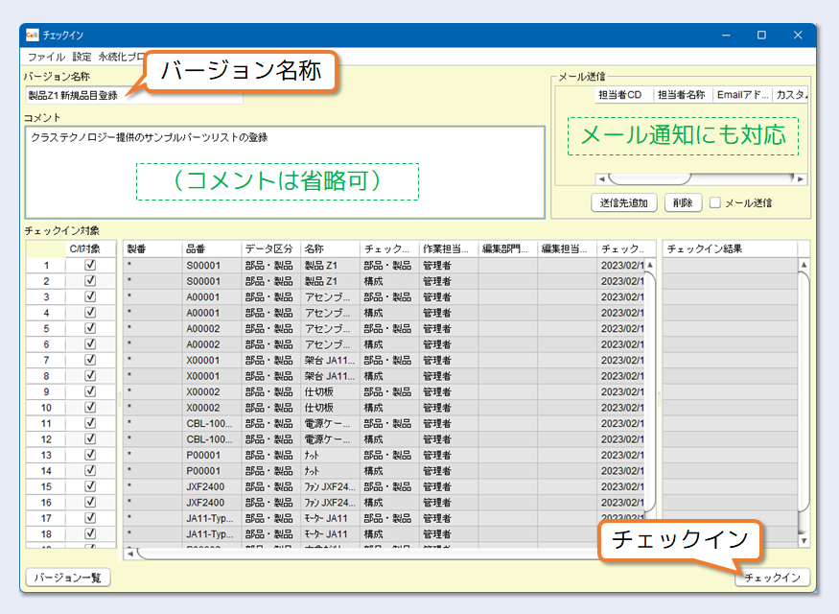Click the mail table scroll-left arrow
This screenshot has height=614, width=839.
coord(601,178)
